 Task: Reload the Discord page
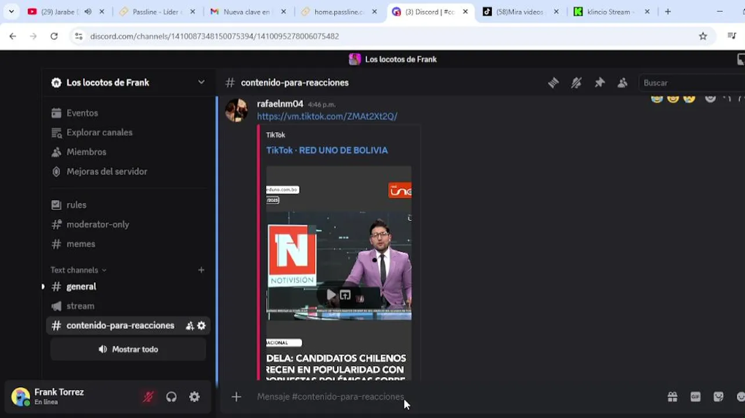click(x=54, y=36)
